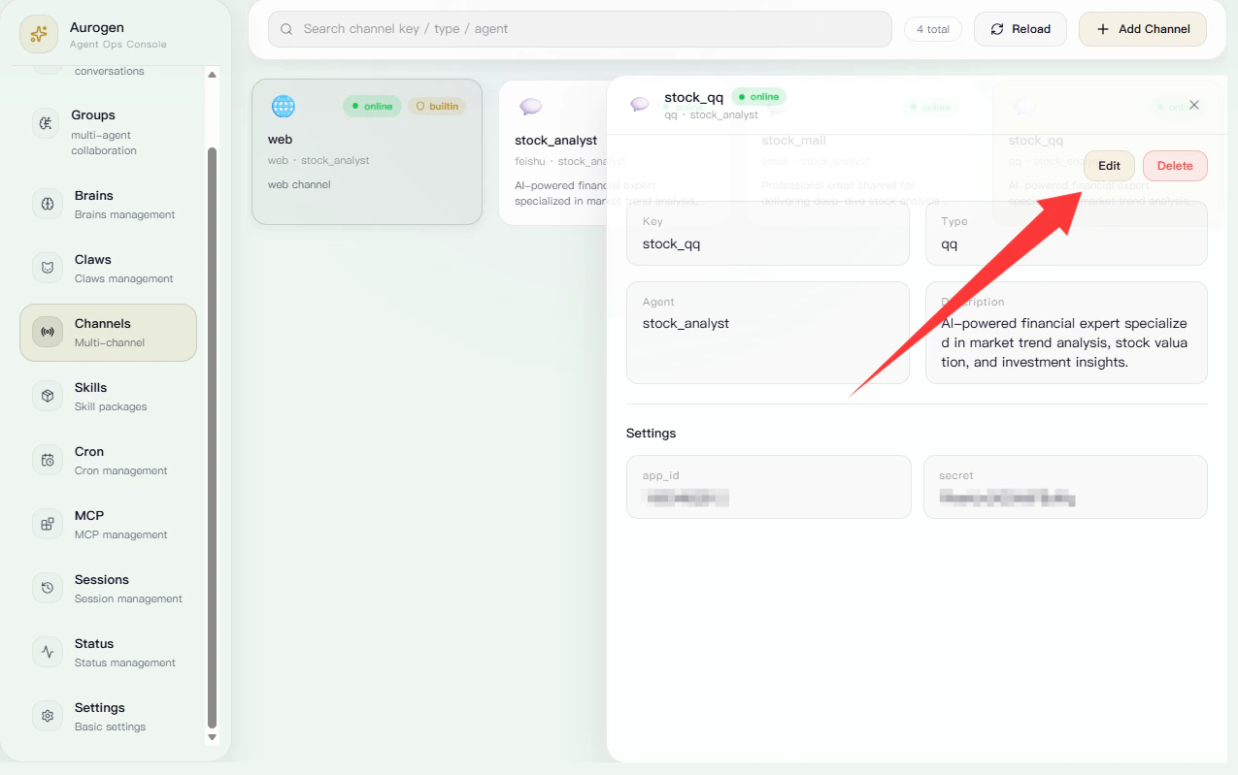
Task: Open Claws via its cat icon
Action: 48,268
